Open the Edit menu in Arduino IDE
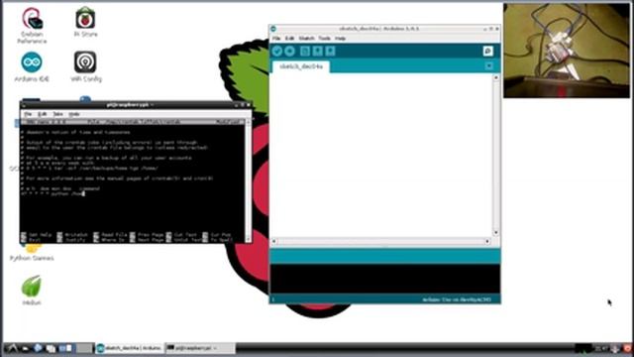634x357 pixels. (x=289, y=39)
